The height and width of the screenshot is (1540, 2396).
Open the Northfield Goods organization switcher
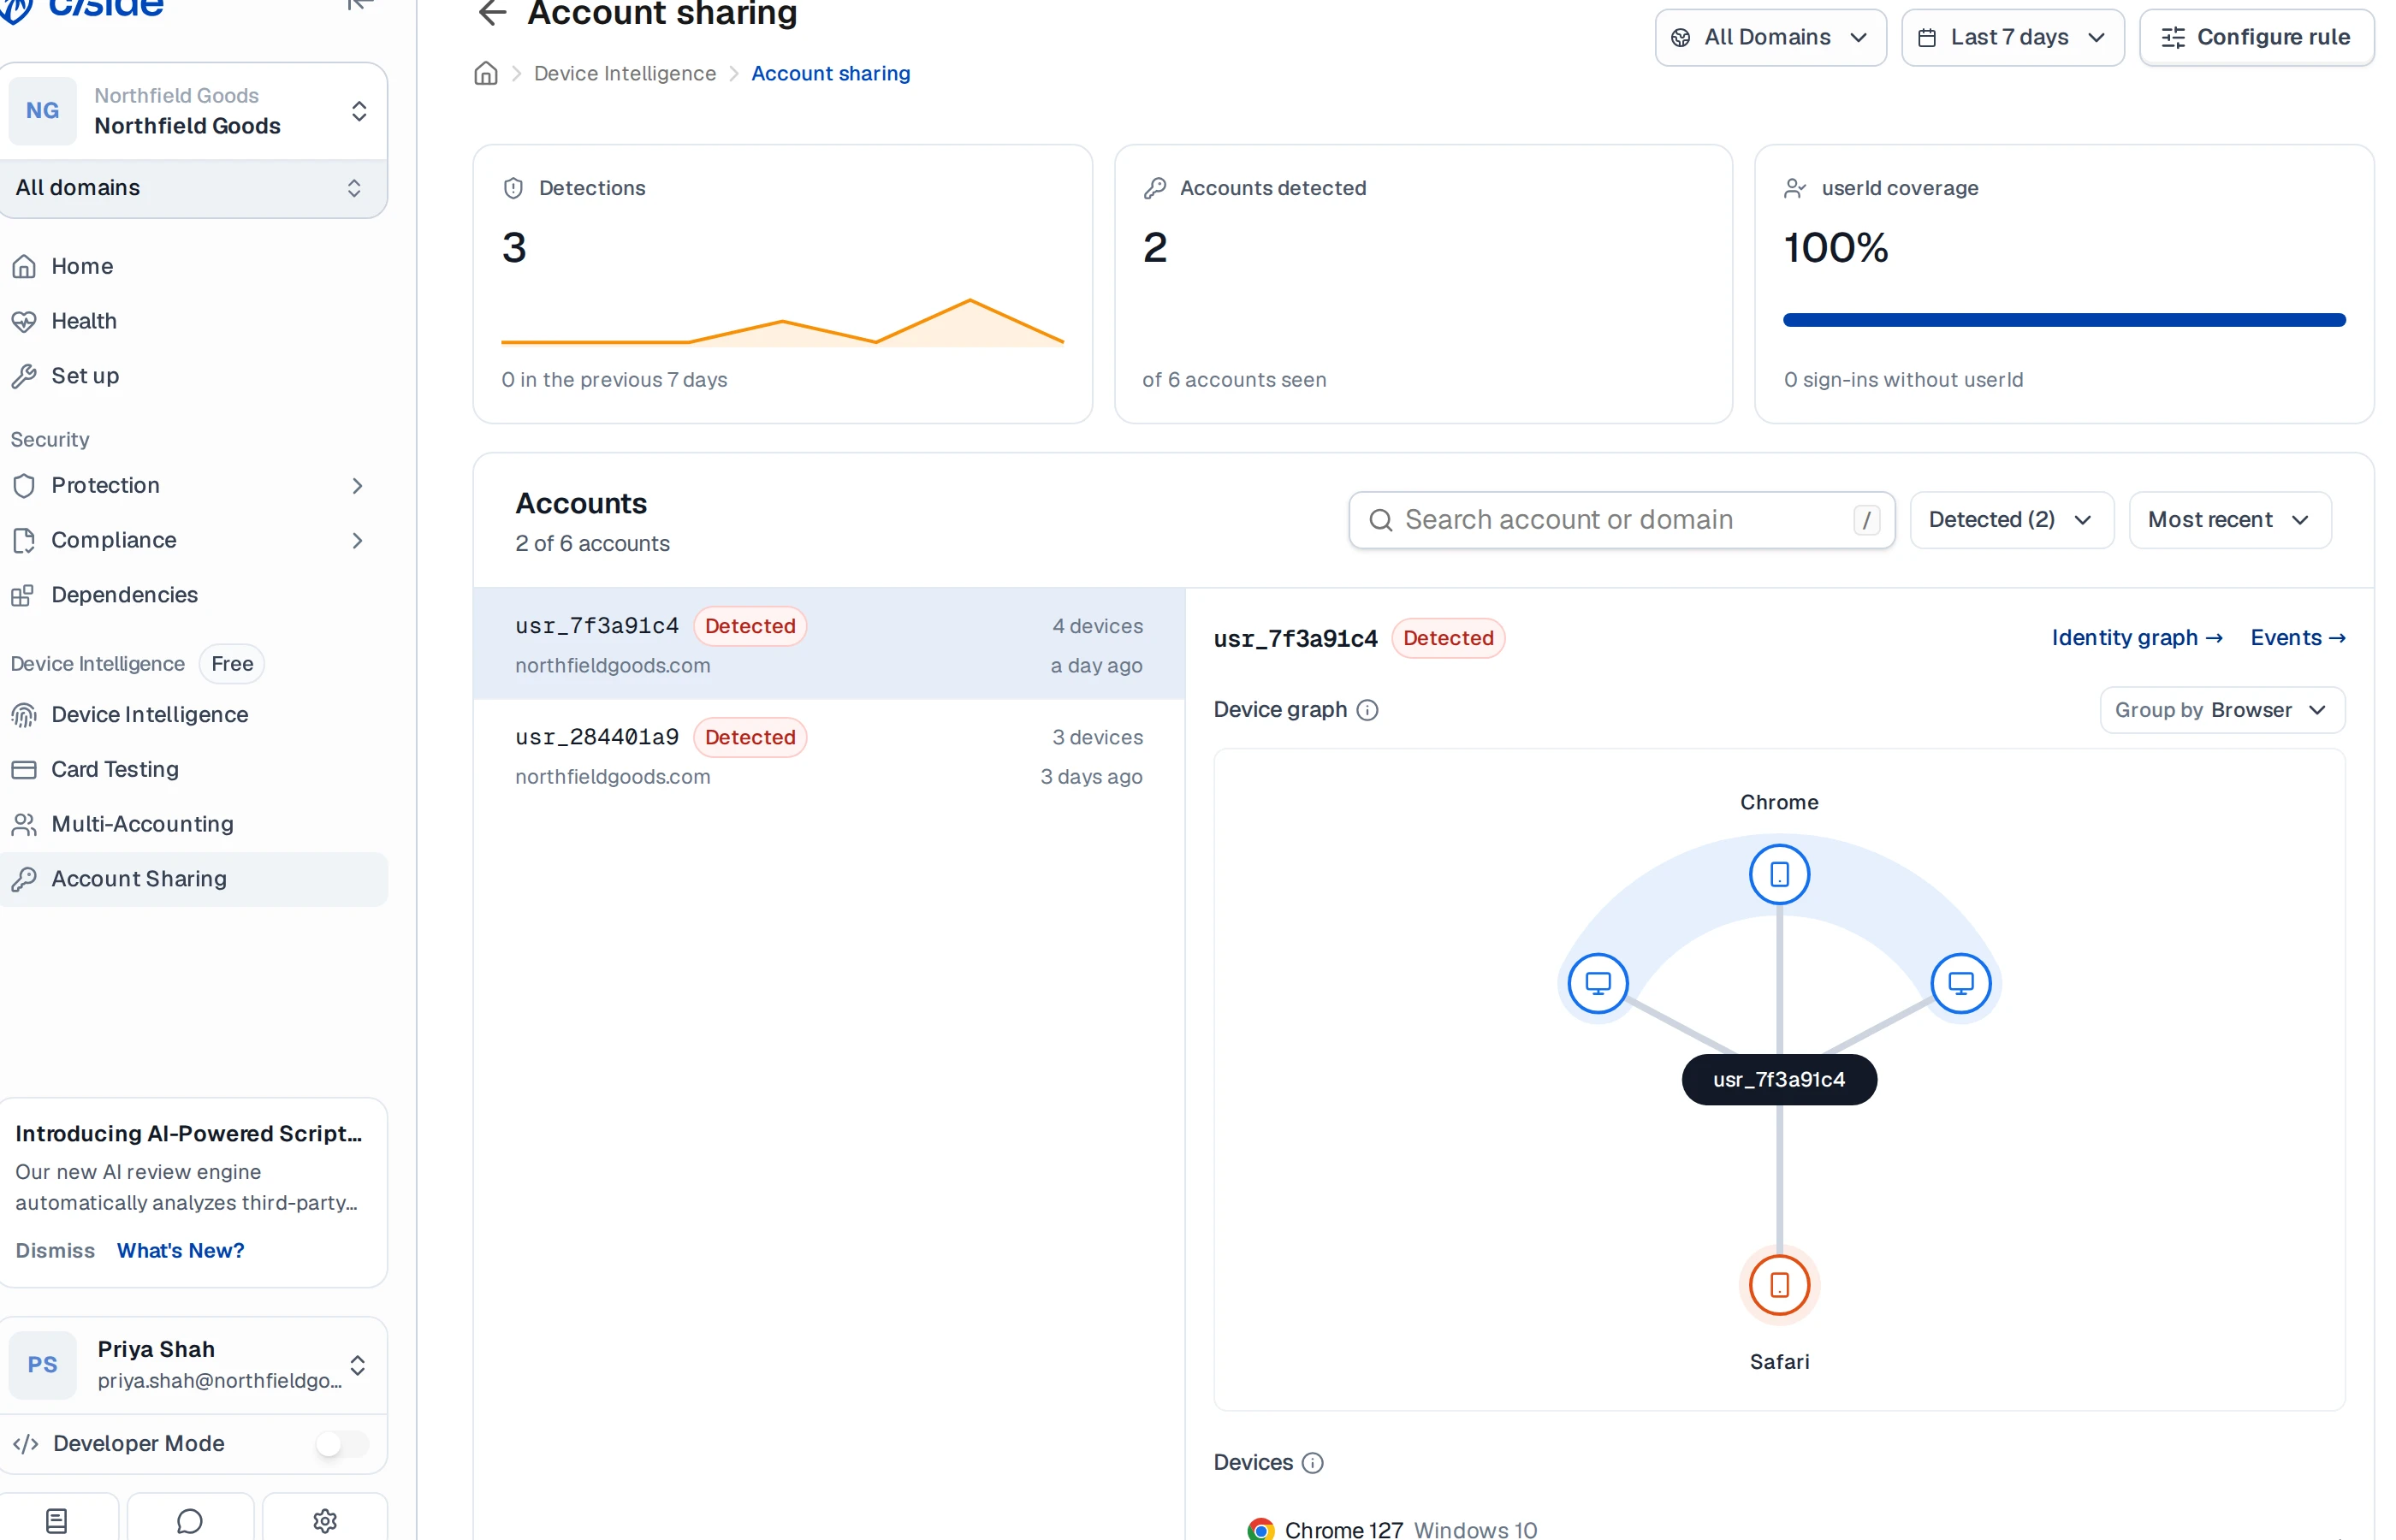193,110
